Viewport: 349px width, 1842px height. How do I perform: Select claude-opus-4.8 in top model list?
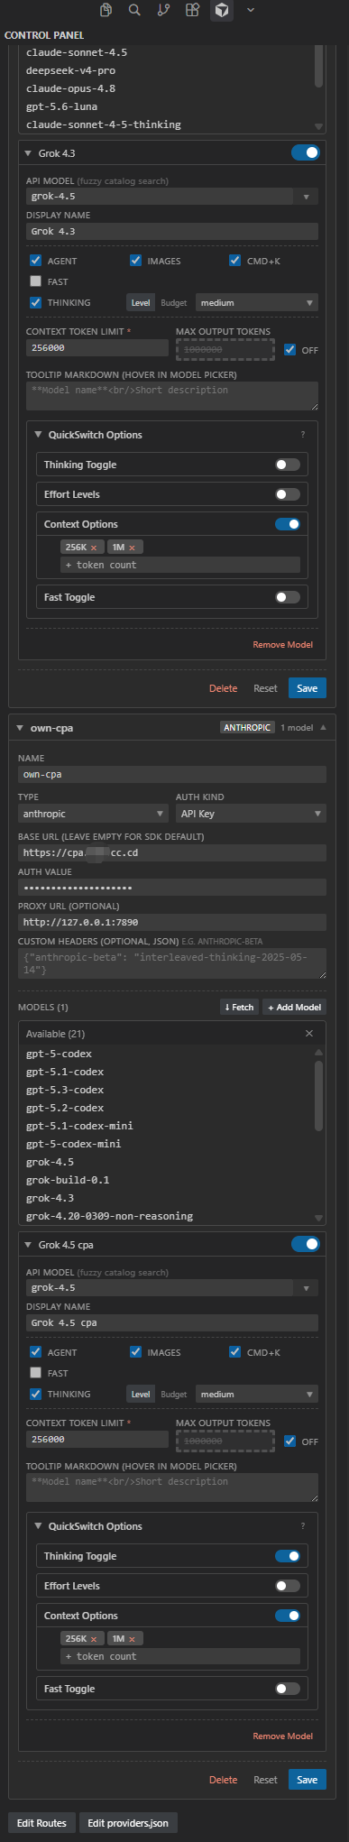point(70,88)
